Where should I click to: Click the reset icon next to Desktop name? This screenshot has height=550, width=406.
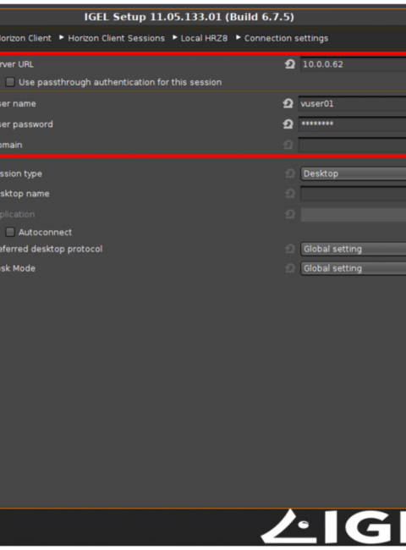[290, 193]
